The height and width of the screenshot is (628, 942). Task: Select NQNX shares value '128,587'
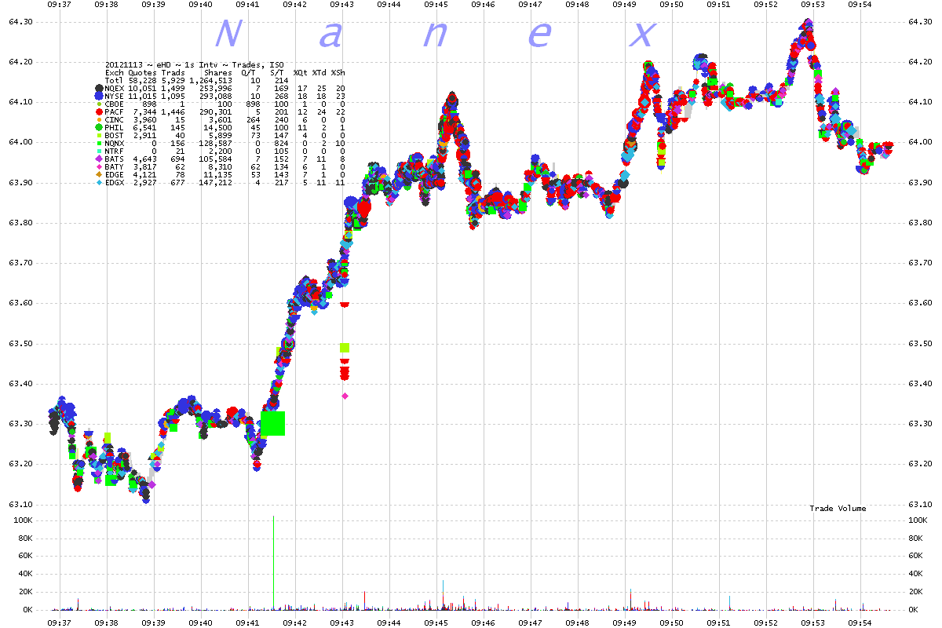(x=216, y=143)
